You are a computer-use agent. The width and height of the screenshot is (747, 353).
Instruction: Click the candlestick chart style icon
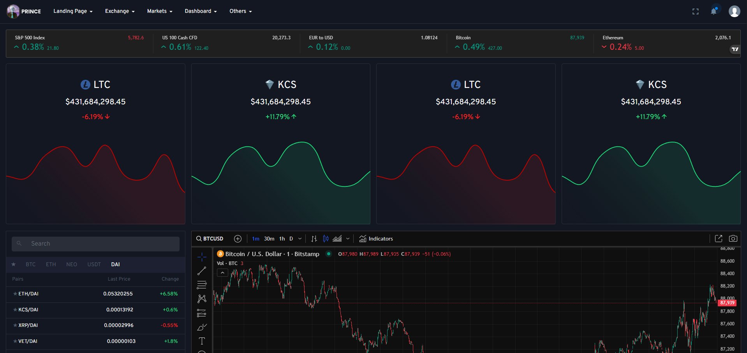326,239
